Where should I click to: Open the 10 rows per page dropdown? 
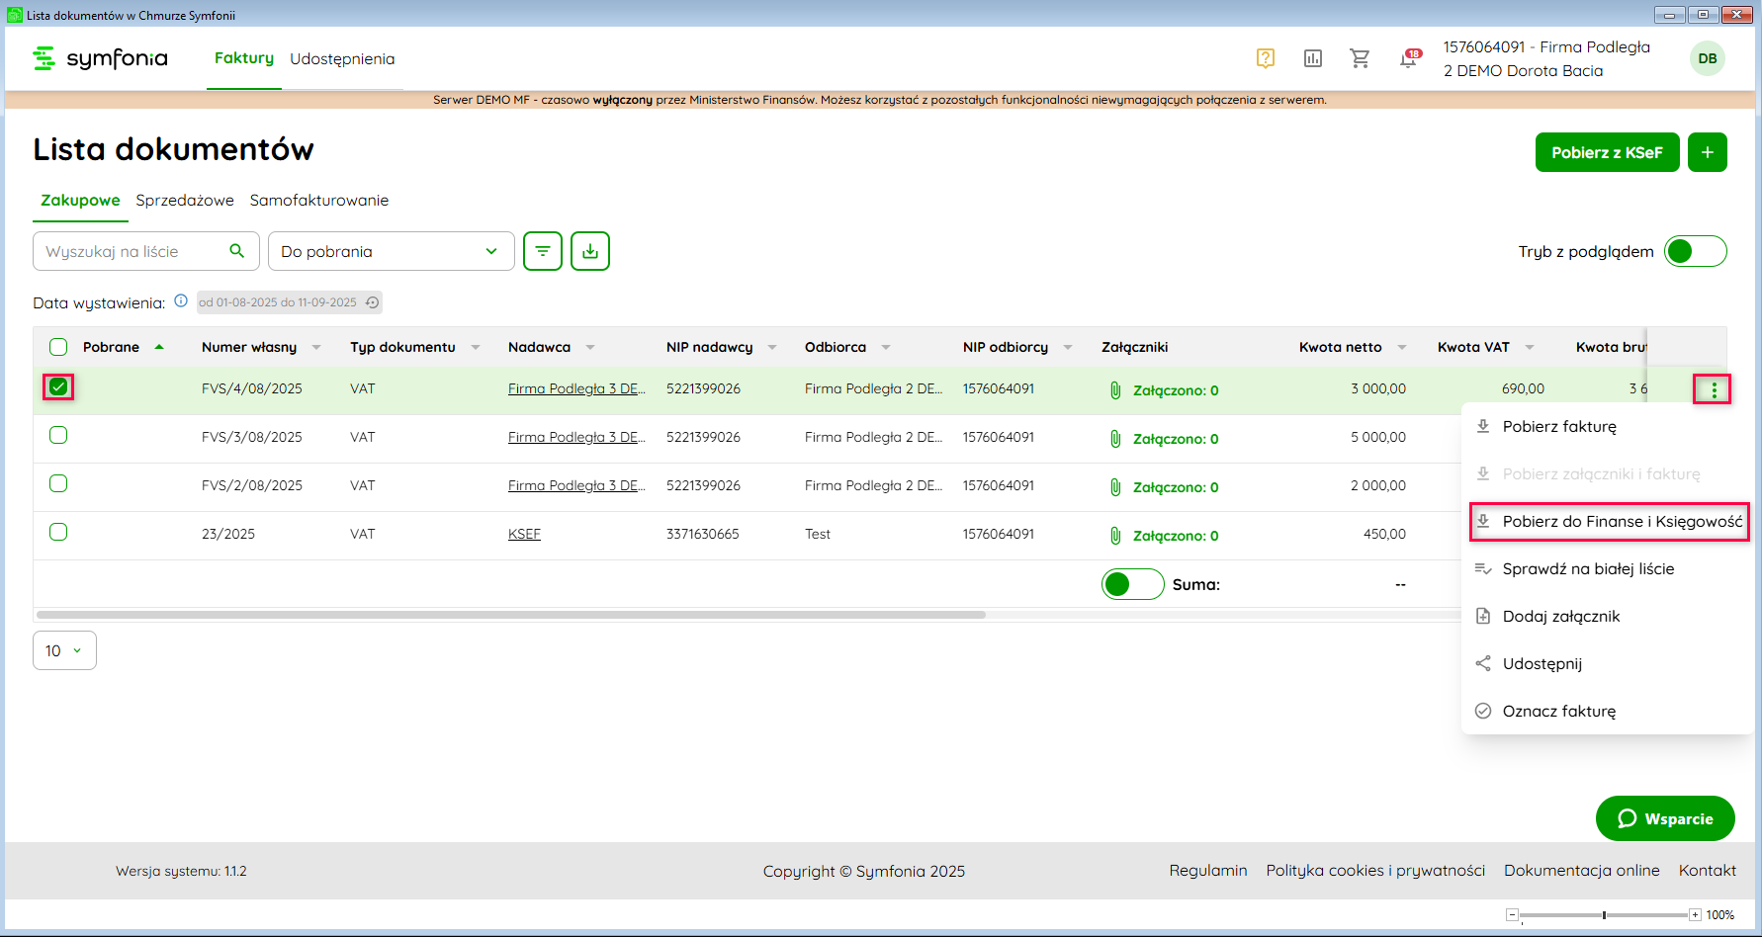click(64, 650)
